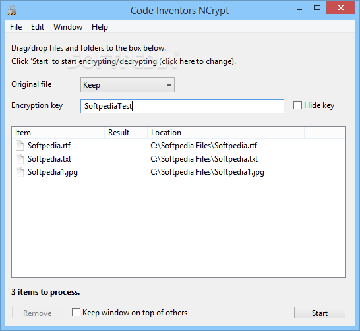
Task: Click the NCrypt padlock icon in title bar
Action: [12, 10]
